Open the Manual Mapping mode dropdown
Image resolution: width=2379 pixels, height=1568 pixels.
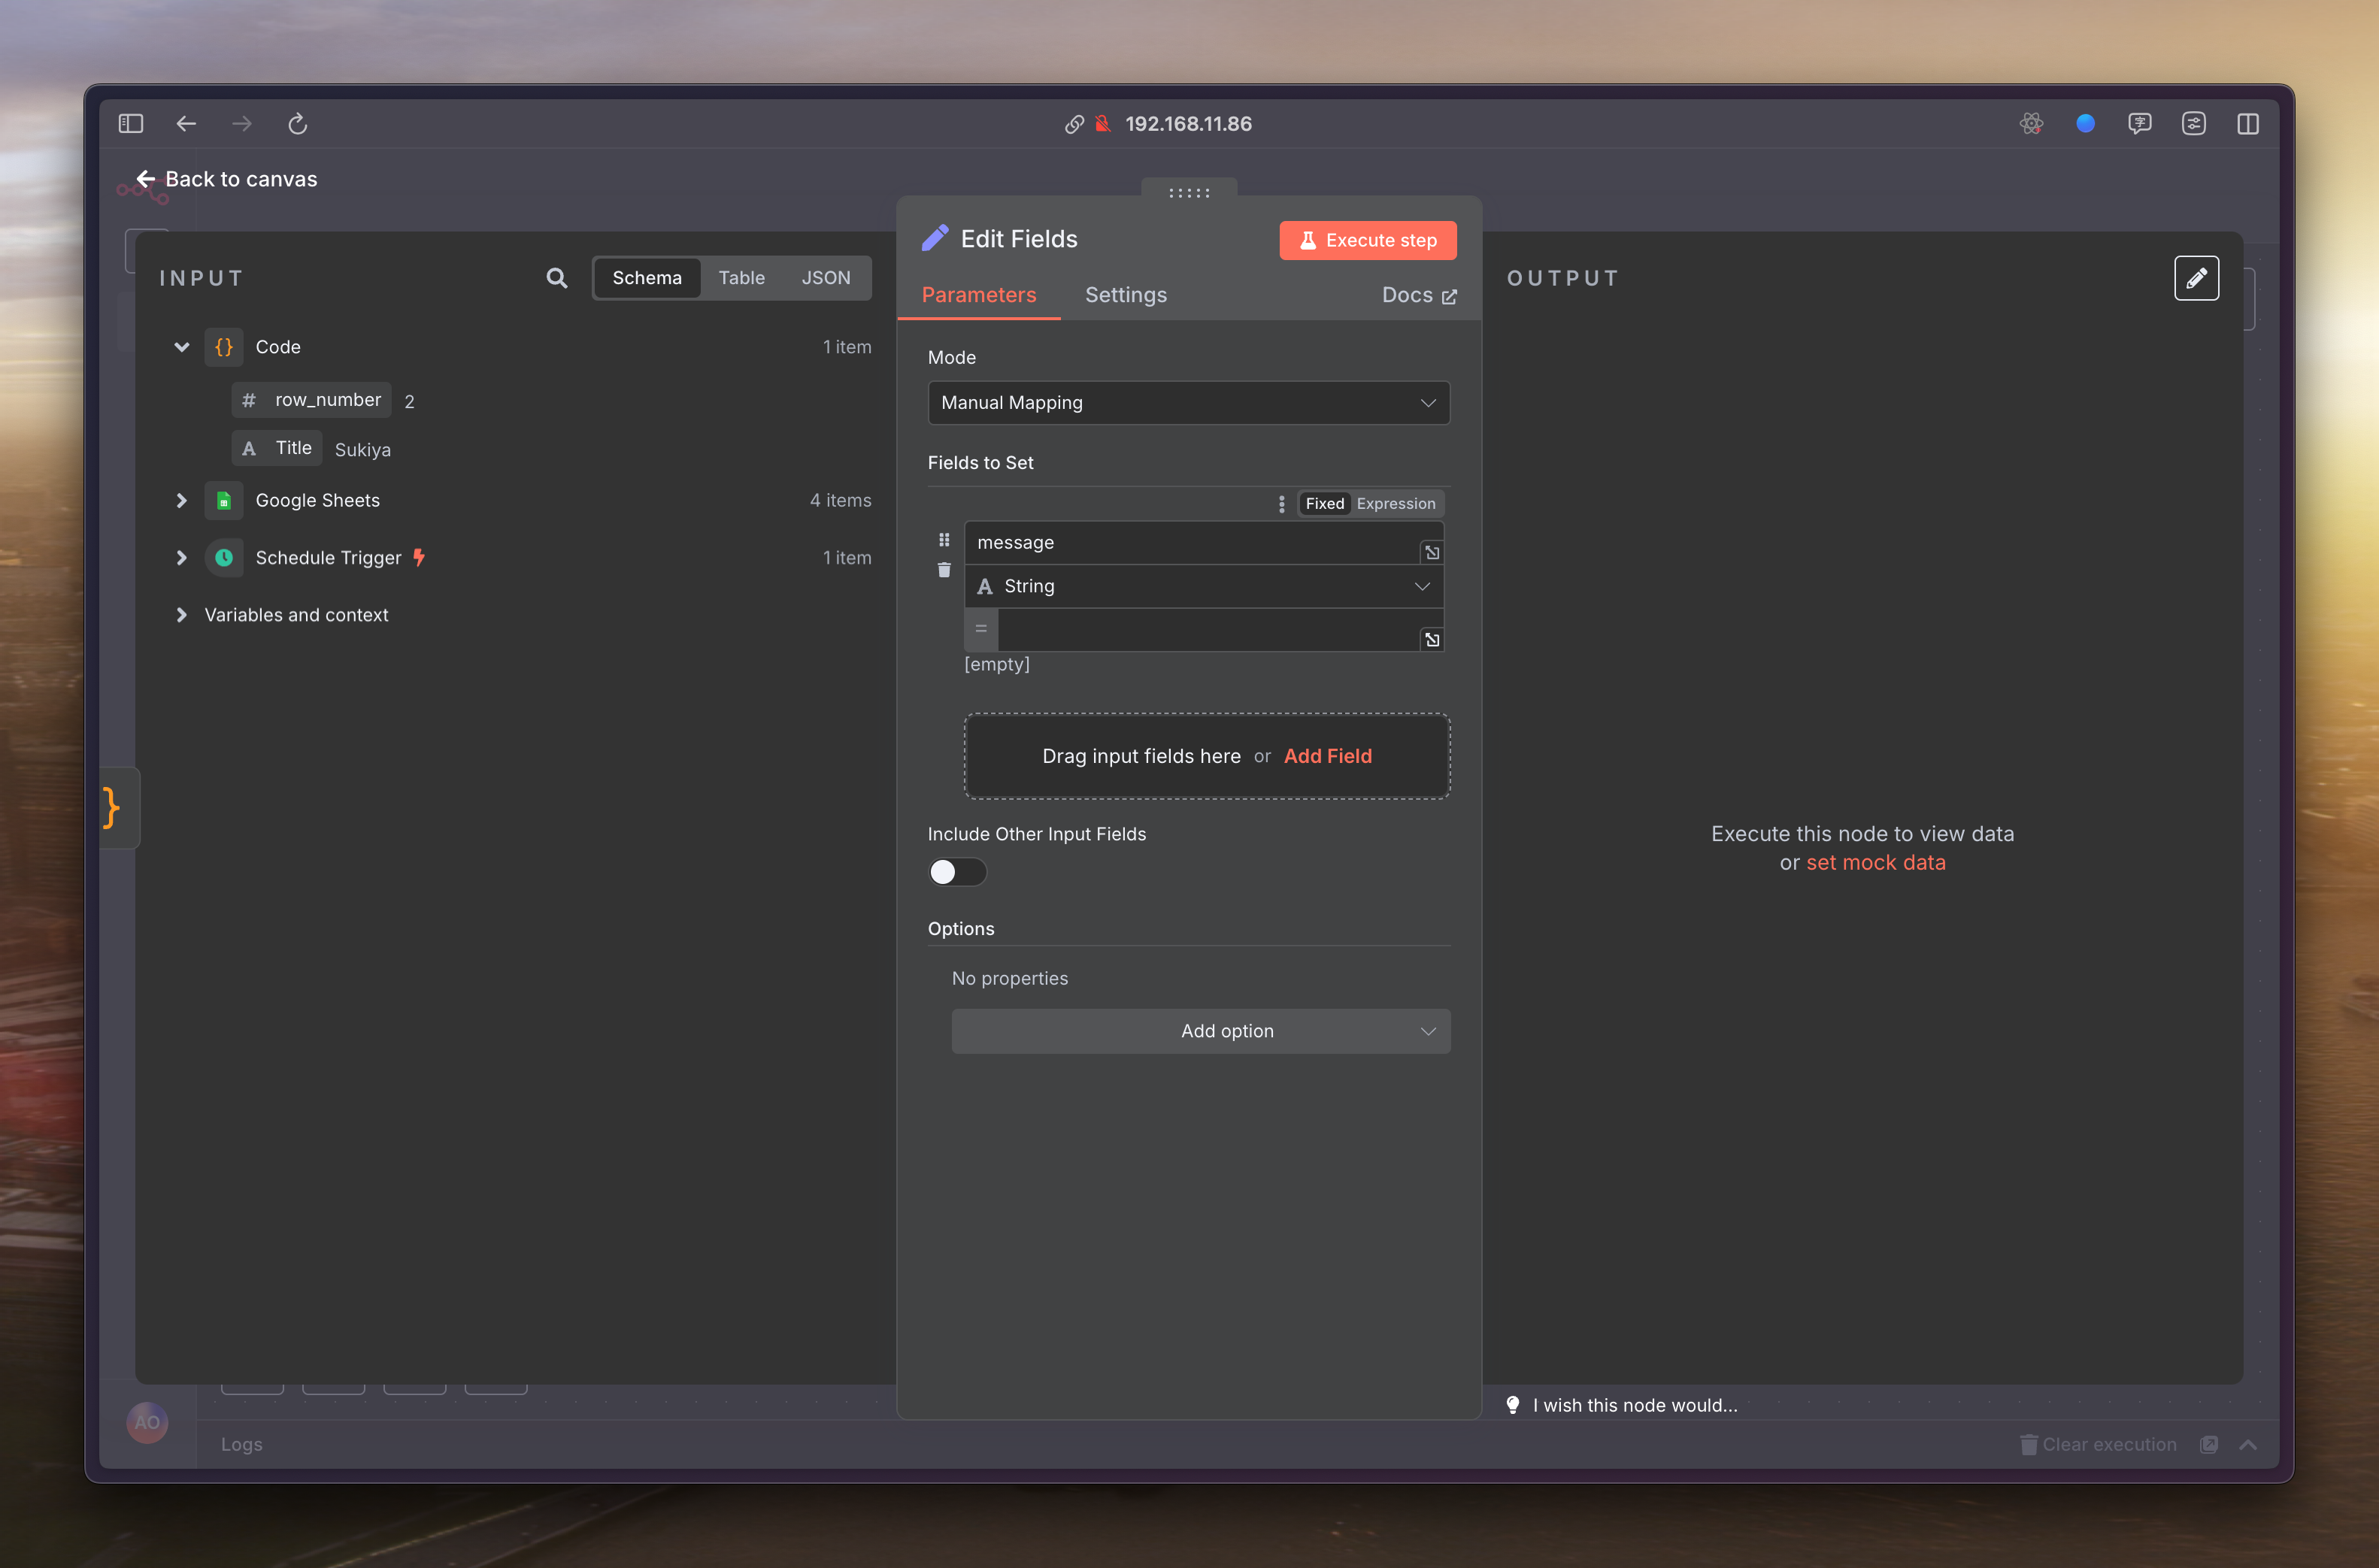pos(1188,403)
